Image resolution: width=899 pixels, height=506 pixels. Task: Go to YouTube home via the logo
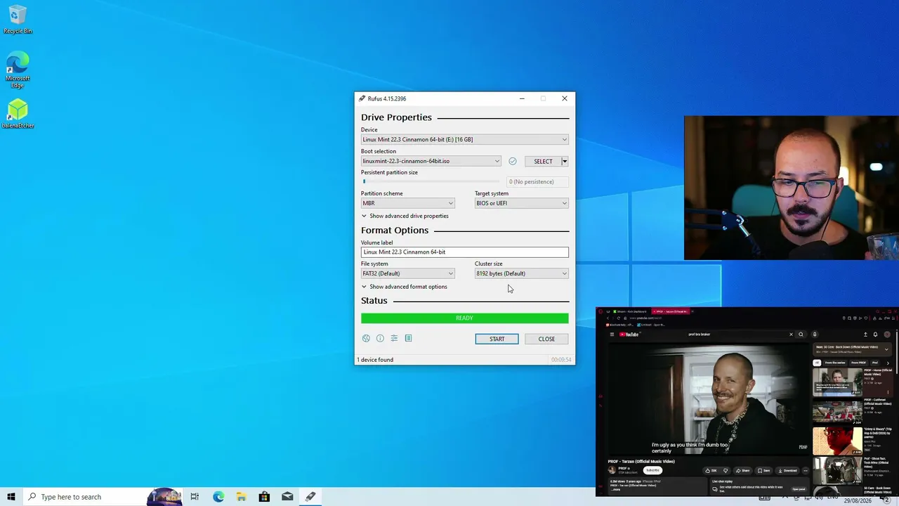click(x=629, y=335)
